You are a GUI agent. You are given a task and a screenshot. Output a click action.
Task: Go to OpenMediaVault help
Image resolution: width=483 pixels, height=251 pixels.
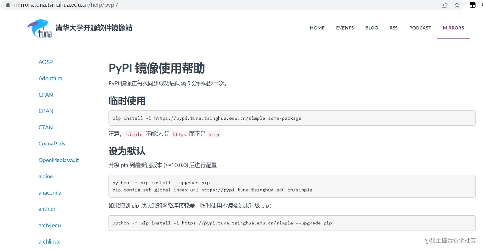coord(58,160)
